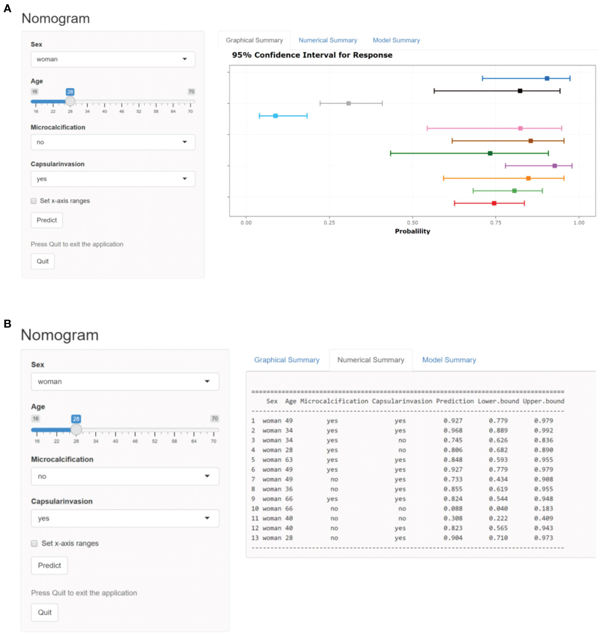The width and height of the screenshot is (598, 637).
Task: Open the Model Summary tab in panel A
Action: pos(396,40)
